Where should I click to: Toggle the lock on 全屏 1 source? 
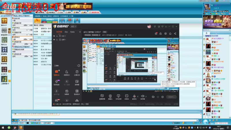pyautogui.click(x=57, y=40)
